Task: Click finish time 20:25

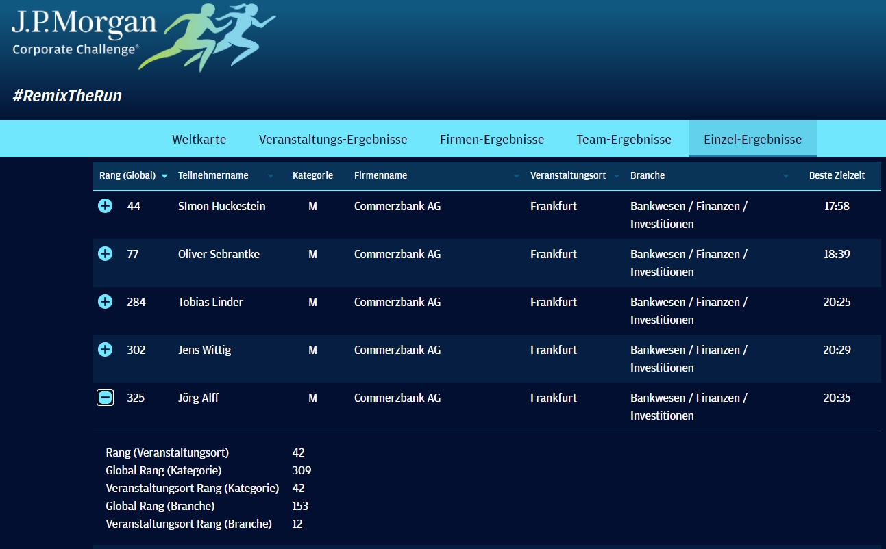Action: (837, 302)
